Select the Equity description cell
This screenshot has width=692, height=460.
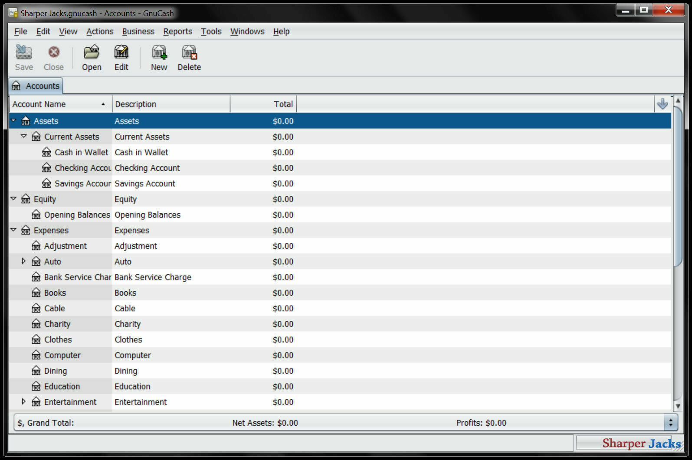(x=126, y=199)
